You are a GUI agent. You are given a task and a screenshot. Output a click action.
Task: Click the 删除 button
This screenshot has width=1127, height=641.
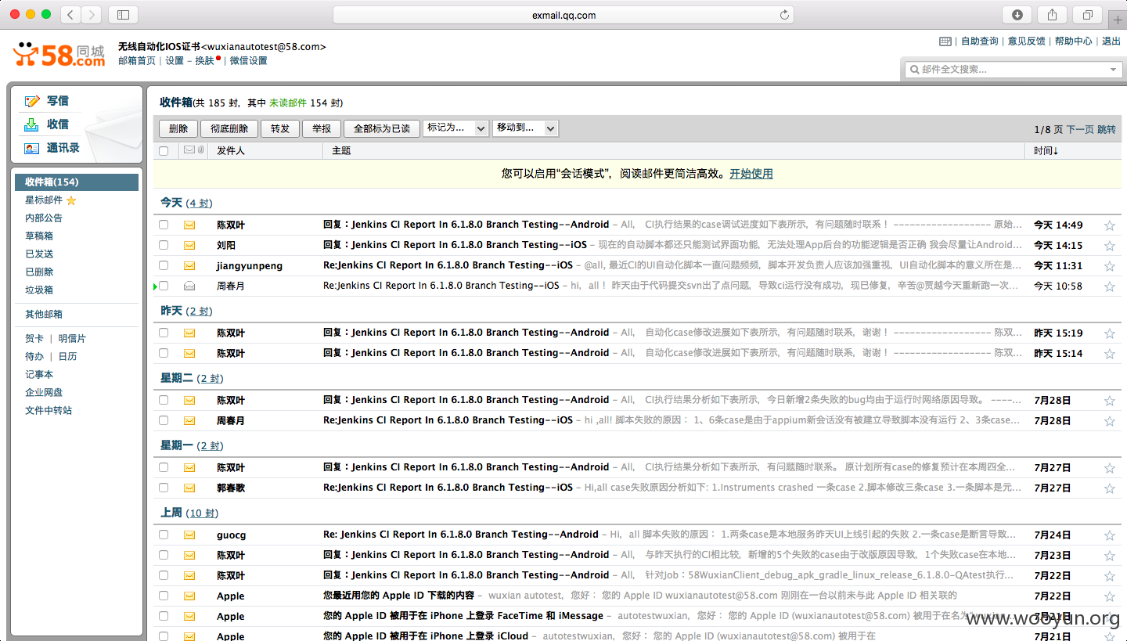point(178,128)
